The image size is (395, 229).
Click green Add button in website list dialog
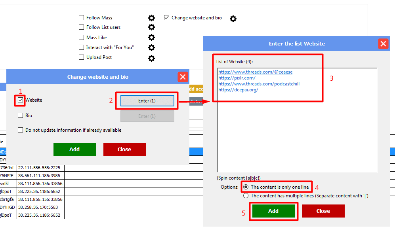tap(273, 211)
